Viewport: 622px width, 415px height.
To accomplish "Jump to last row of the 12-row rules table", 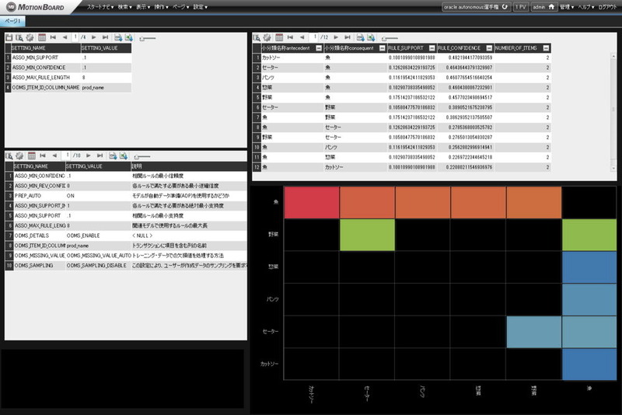I will pos(348,37).
